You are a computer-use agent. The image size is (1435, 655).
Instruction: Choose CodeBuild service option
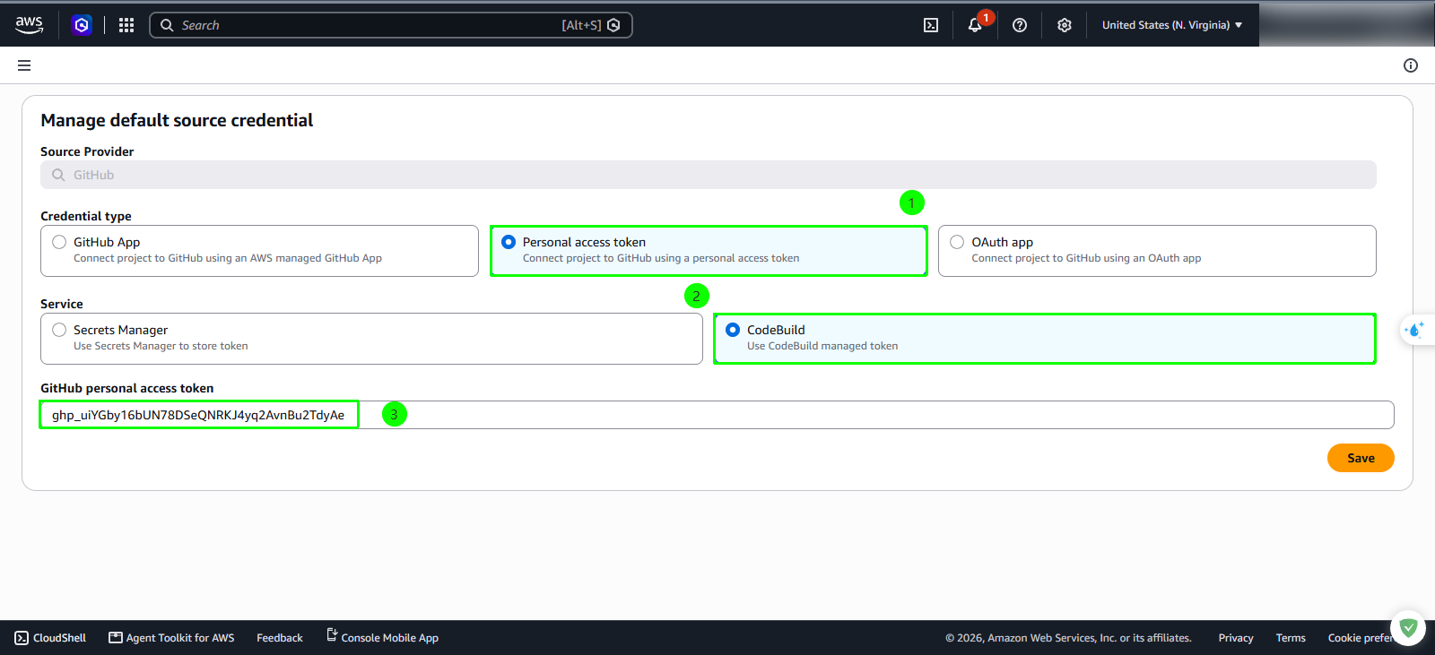1045,339
